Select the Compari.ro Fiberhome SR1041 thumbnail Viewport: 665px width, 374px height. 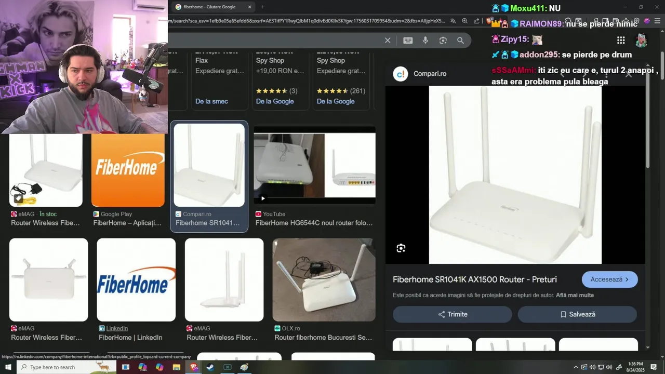[209, 165]
